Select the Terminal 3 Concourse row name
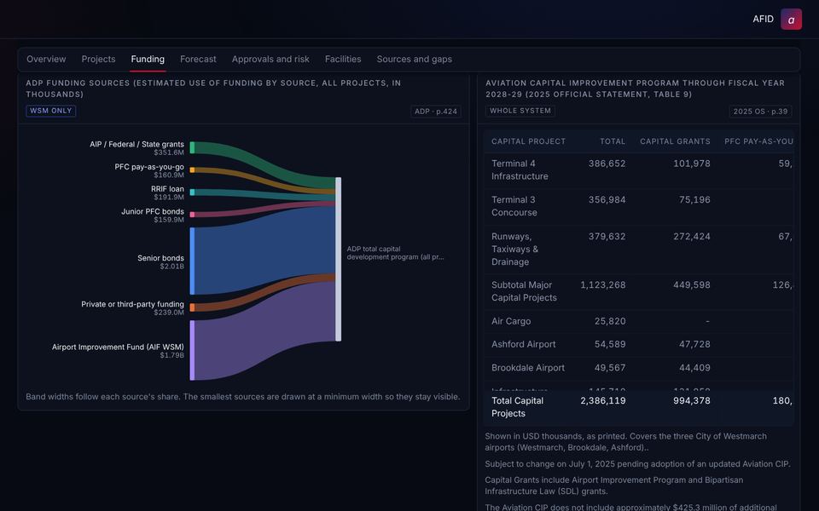The image size is (819, 511). [x=514, y=206]
